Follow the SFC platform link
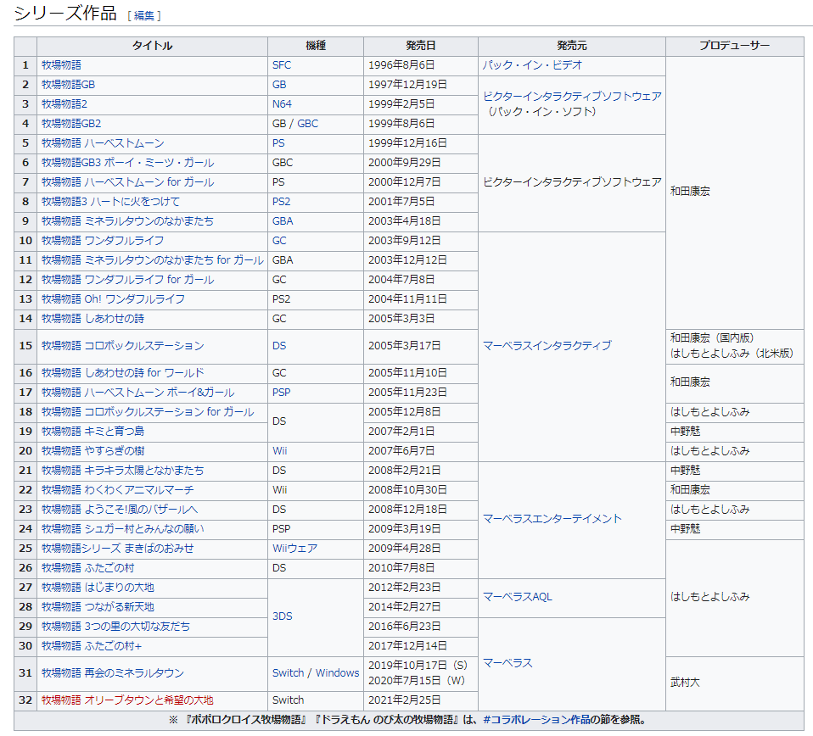 (x=282, y=65)
